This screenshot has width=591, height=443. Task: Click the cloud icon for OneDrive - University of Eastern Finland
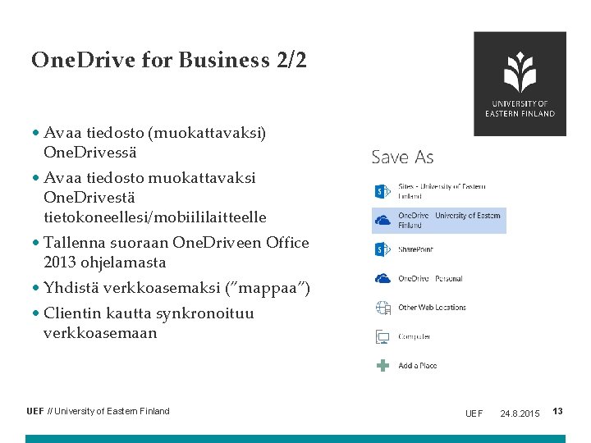click(x=383, y=221)
